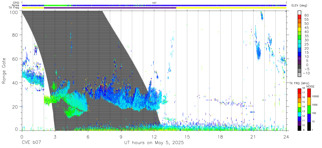
Task: Click the x-axis tick label '18'
Action: click(x=220, y=136)
